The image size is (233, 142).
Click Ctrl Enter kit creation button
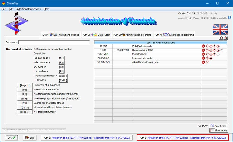pyautogui.click(x=25, y=107)
